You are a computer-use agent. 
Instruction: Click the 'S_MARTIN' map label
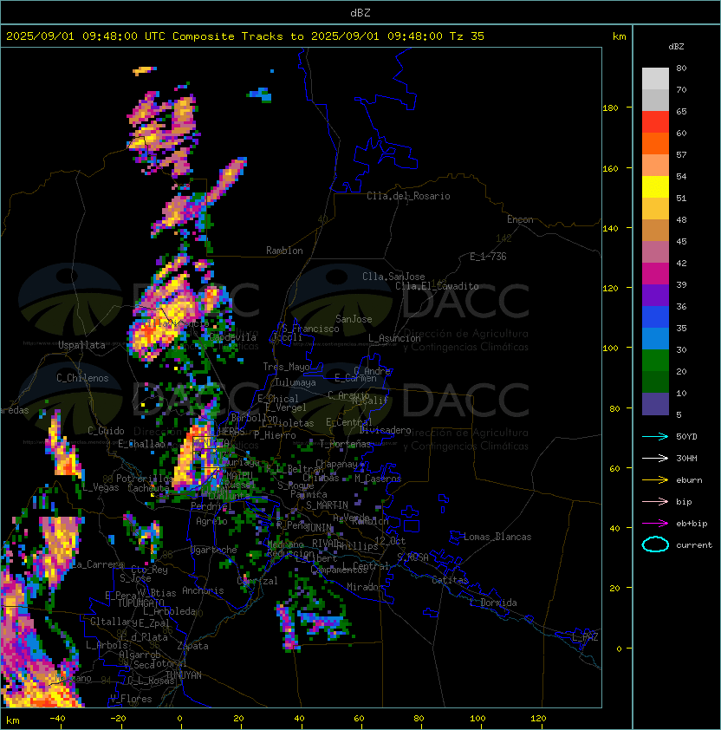tap(327, 505)
